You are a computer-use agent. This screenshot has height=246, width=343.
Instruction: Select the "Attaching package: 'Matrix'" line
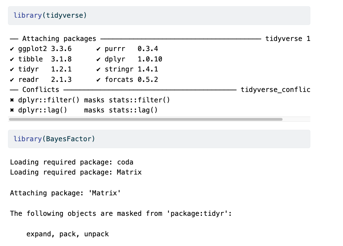pyautogui.click(x=65, y=193)
